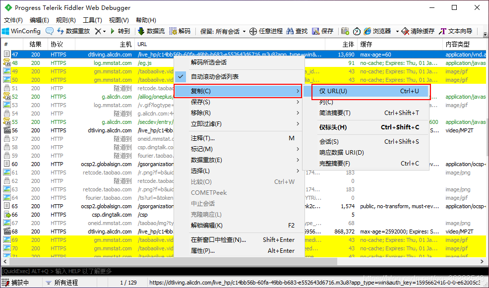Select 响应数据 URI(D) menu item
489x288 pixels.
[x=366, y=152]
